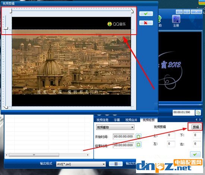Open the 视频合并 tab
This screenshot has width=205, height=175.
pos(131,120)
